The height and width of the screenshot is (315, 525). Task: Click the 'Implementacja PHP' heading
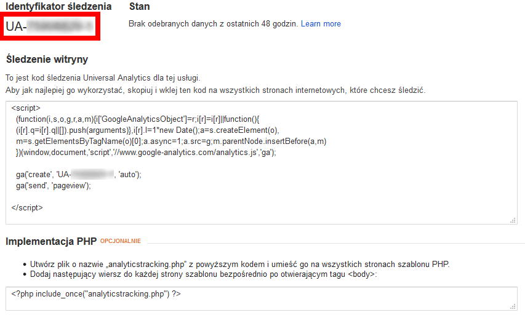coord(51,241)
